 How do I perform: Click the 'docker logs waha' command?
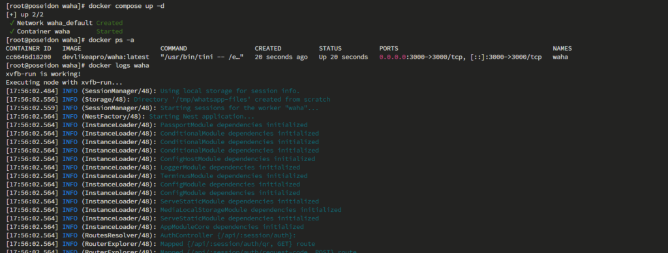tap(119, 66)
